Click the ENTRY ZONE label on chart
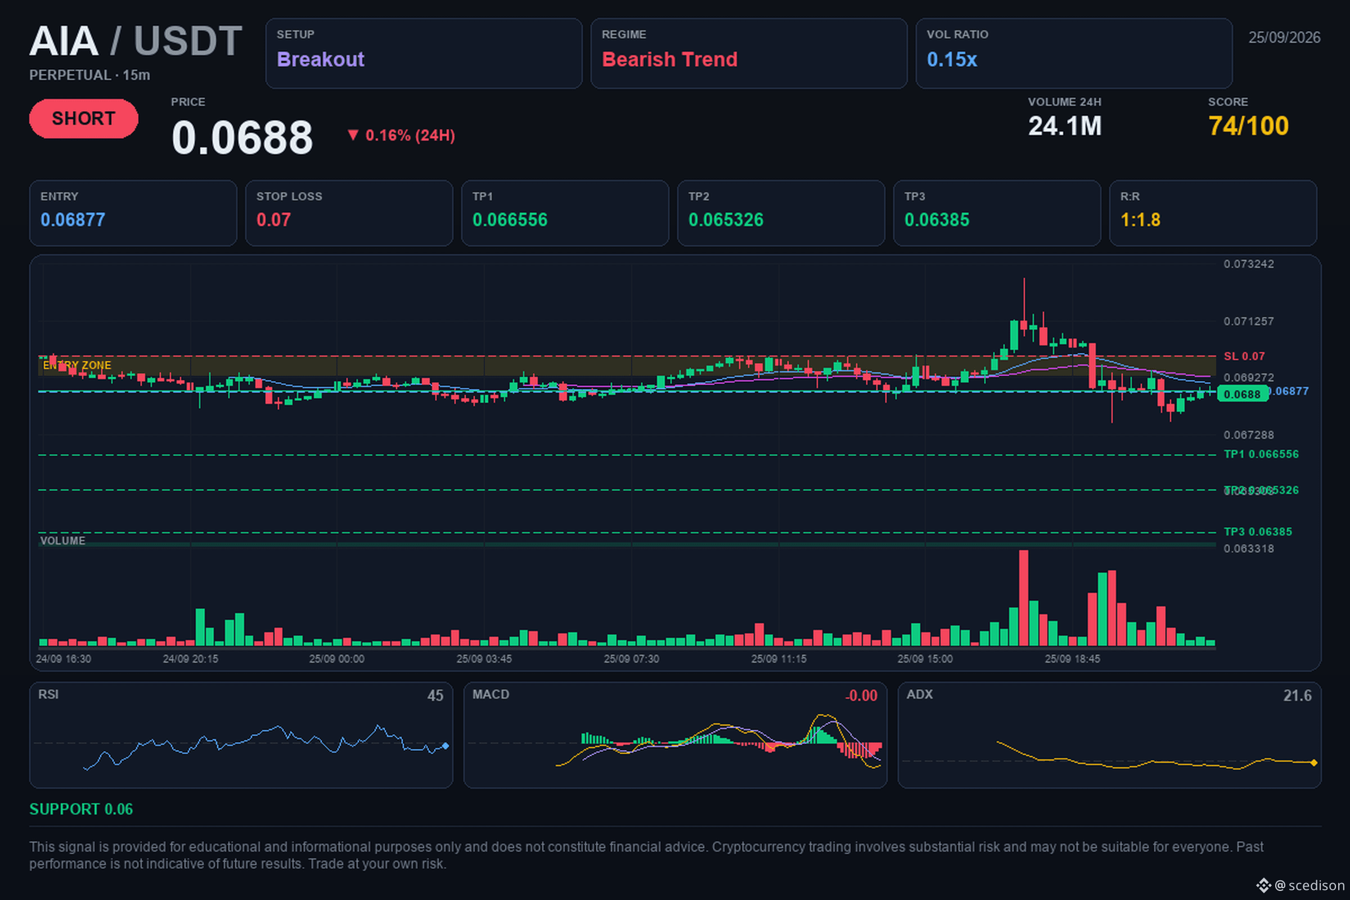Image resolution: width=1350 pixels, height=900 pixels. tap(77, 365)
